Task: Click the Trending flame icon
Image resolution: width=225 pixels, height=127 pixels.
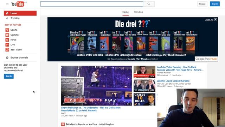Action: click(7, 18)
